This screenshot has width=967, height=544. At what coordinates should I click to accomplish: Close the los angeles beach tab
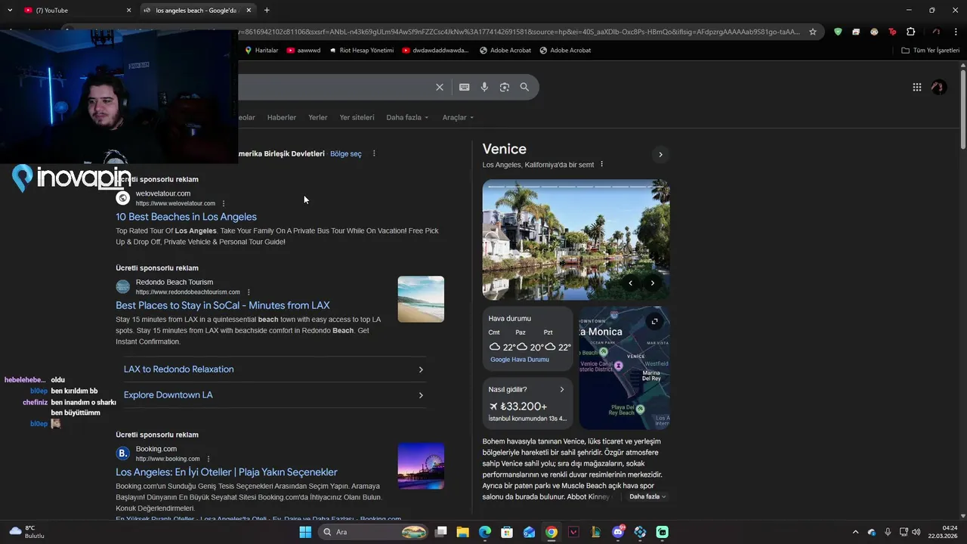[x=249, y=10]
